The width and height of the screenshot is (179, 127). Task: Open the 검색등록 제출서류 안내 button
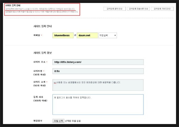coord(138,9)
